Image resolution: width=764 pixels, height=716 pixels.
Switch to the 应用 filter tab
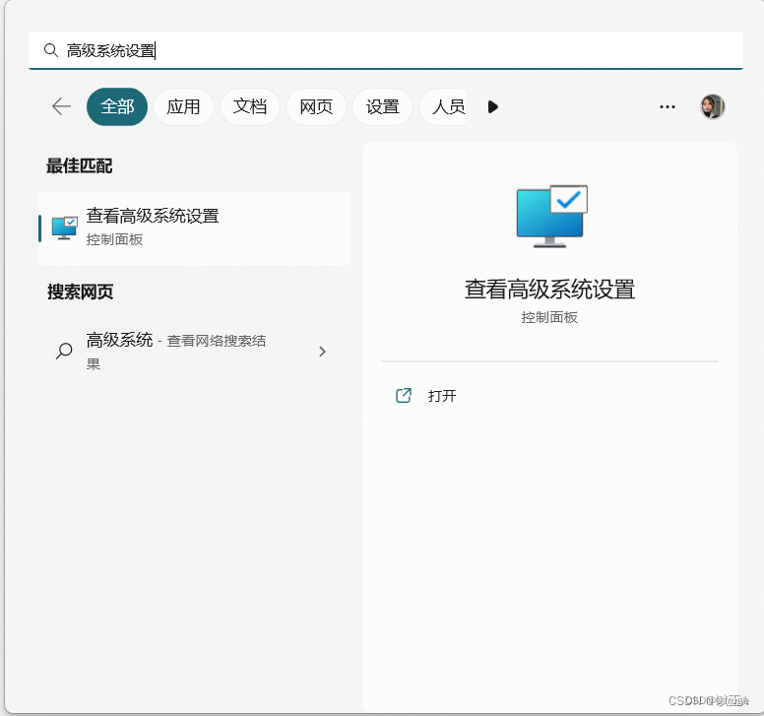pos(184,106)
